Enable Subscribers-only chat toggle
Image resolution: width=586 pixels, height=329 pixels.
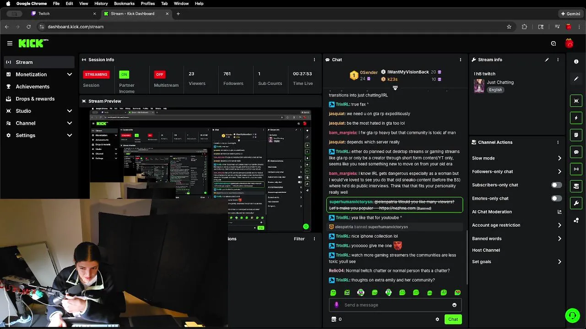556,185
